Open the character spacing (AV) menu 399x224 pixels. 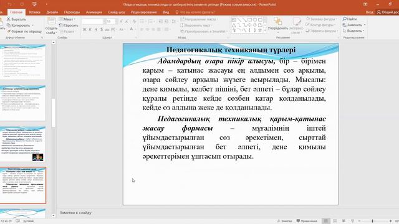click(113, 29)
